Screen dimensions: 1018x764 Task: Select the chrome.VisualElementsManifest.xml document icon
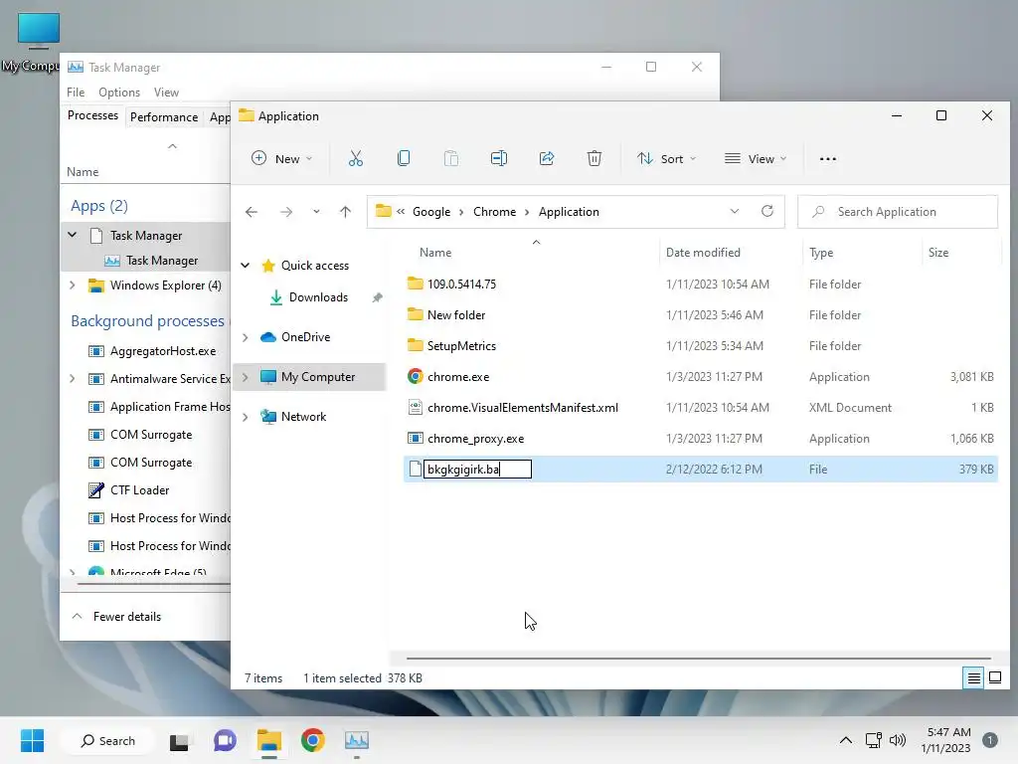(x=416, y=407)
